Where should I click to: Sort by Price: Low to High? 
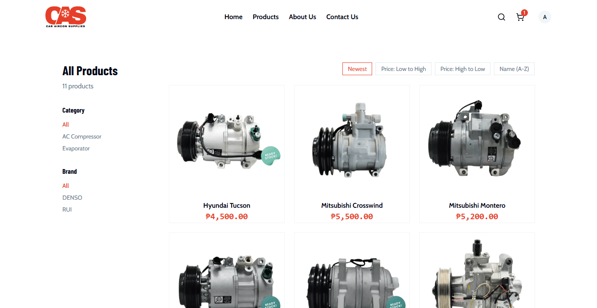tap(404, 69)
